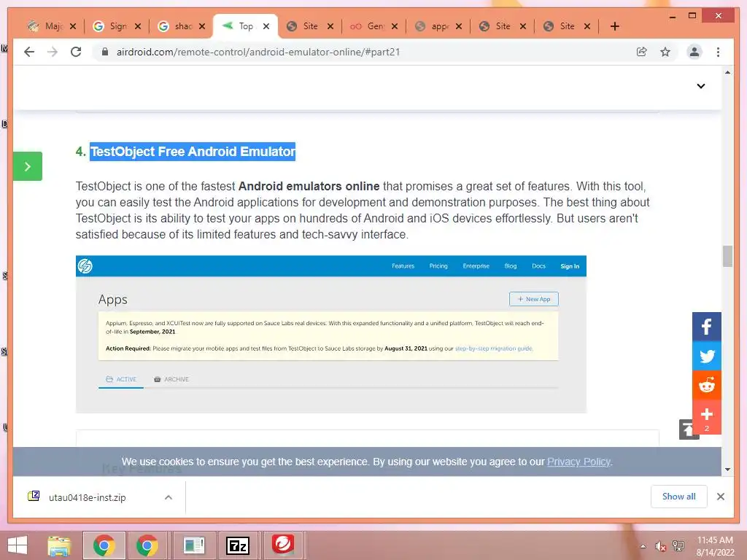Viewport: 747px width, 560px height.
Task: Open the Windows Start menu
Action: point(18,545)
